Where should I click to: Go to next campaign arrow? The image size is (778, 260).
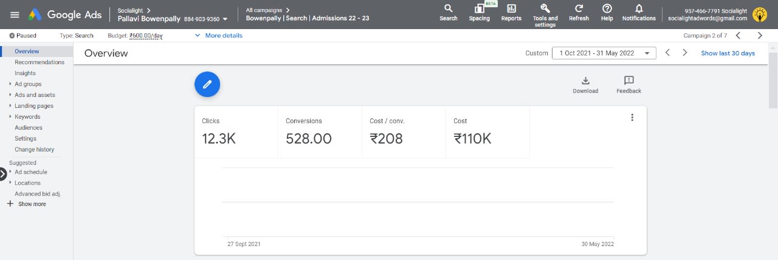click(760, 36)
